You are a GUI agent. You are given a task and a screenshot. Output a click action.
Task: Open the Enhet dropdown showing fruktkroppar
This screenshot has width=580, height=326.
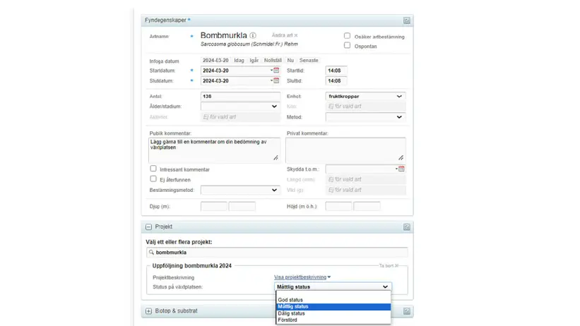point(365,96)
